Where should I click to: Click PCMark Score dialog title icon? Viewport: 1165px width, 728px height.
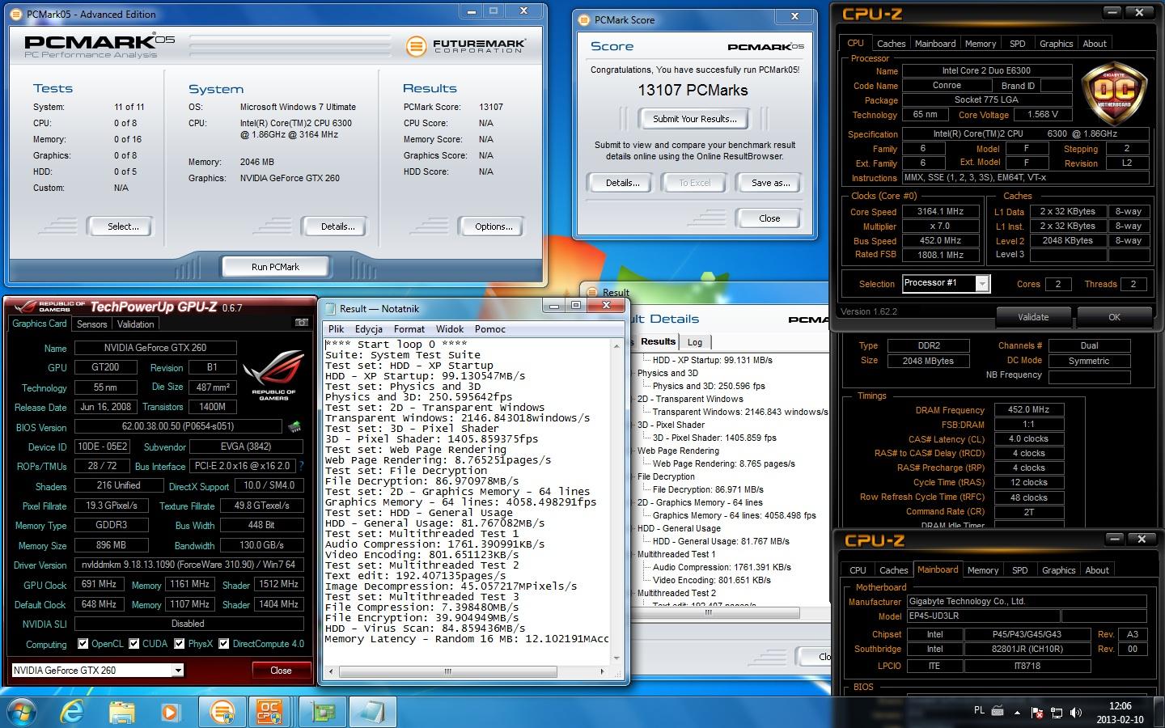tap(584, 19)
